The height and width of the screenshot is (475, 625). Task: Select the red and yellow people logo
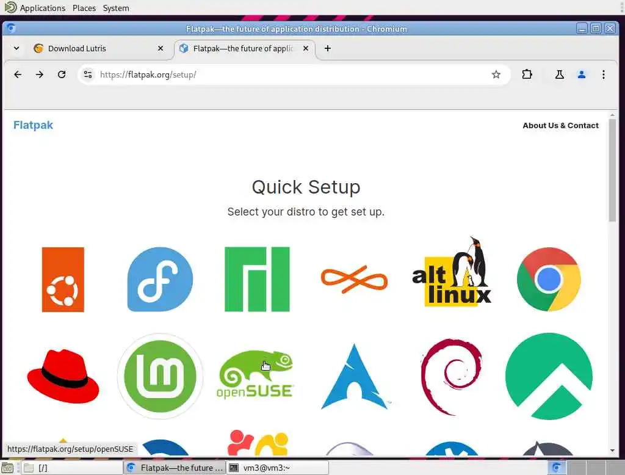point(258,443)
